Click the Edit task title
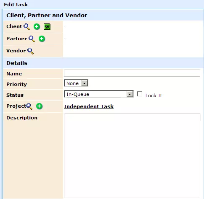 [x=16, y=5]
